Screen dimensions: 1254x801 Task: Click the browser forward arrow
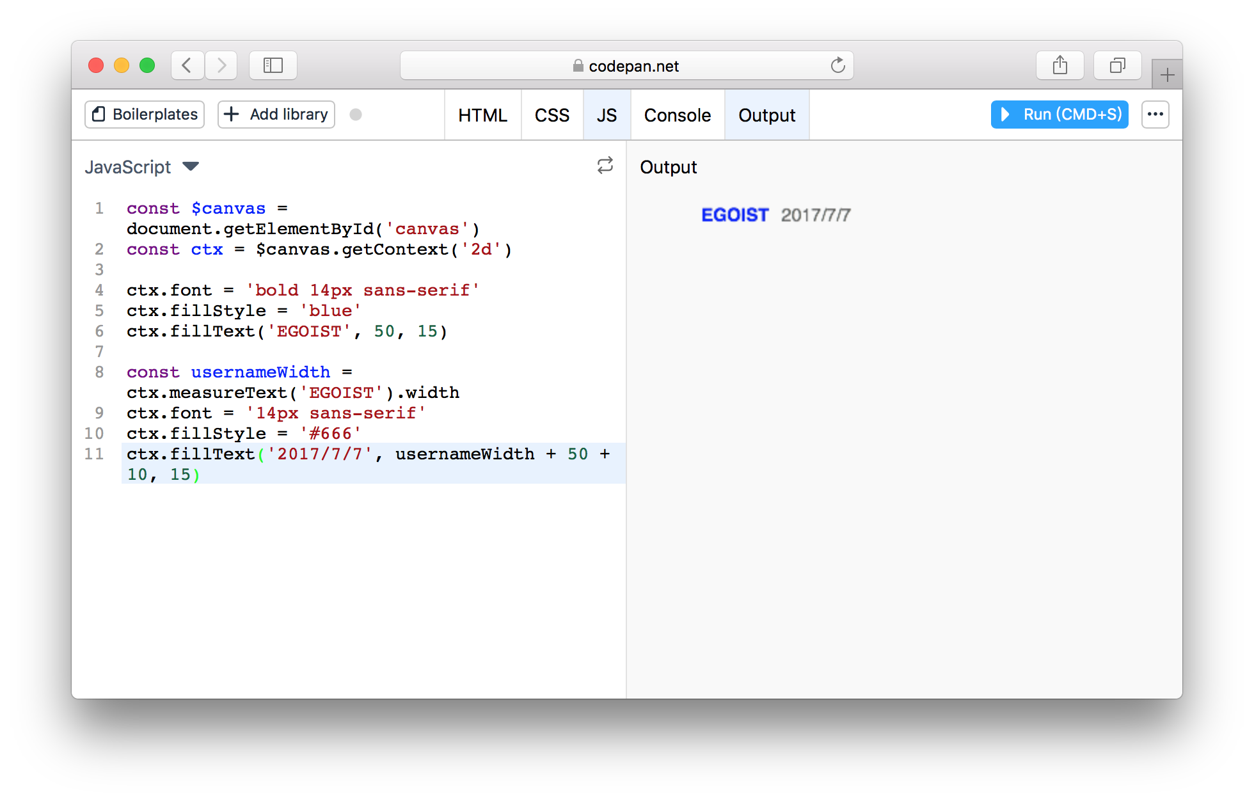pyautogui.click(x=221, y=65)
